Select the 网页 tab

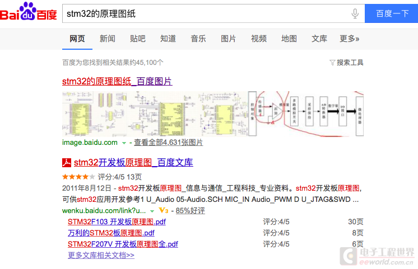pos(77,39)
